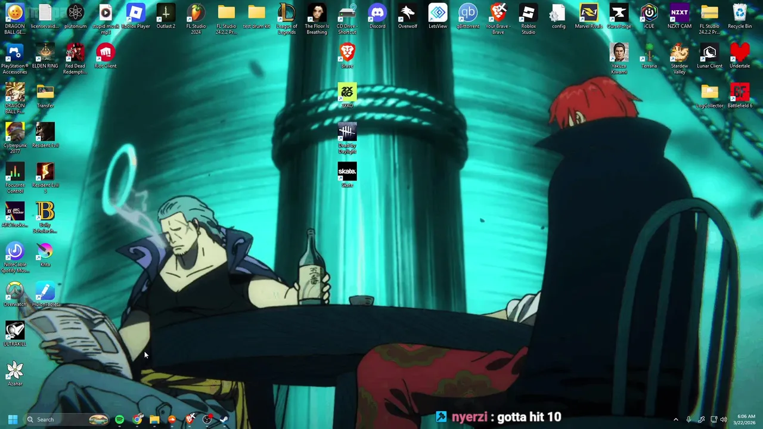Launch Undertale heart icon
This screenshot has width=763, height=429.
point(740,57)
